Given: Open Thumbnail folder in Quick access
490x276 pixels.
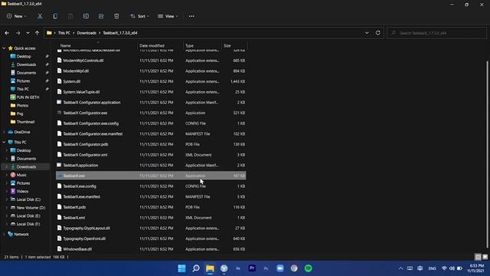Looking at the screenshot, I should point(25,122).
